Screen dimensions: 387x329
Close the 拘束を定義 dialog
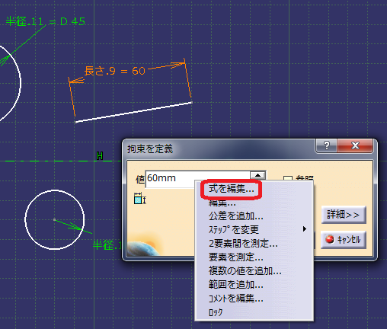point(355,145)
